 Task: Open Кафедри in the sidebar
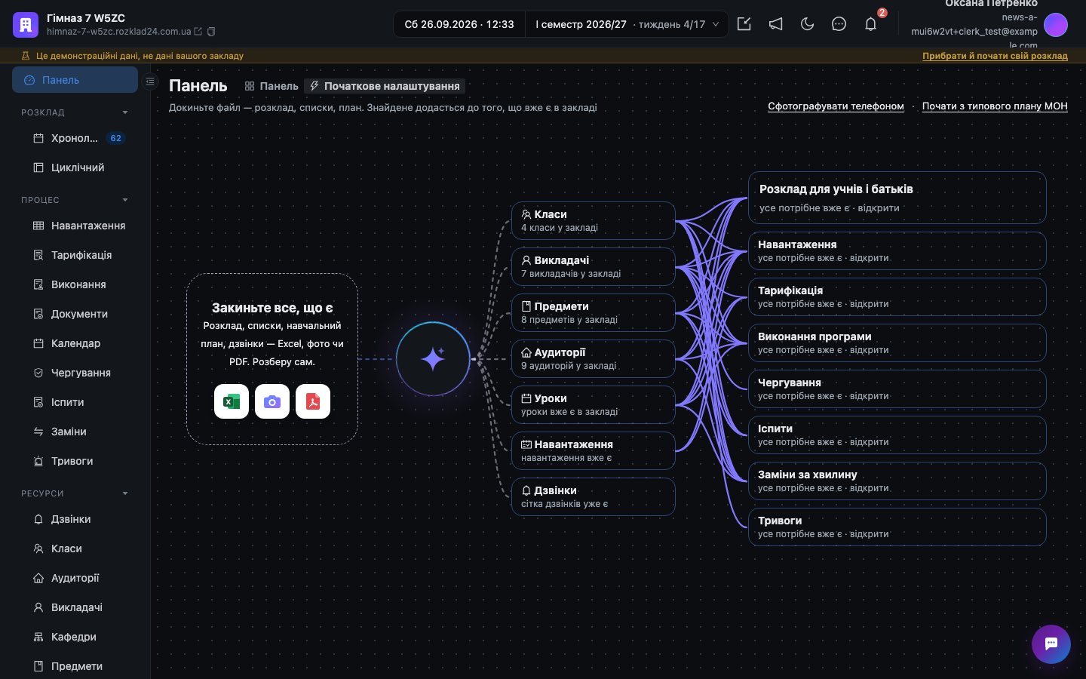[75, 637]
